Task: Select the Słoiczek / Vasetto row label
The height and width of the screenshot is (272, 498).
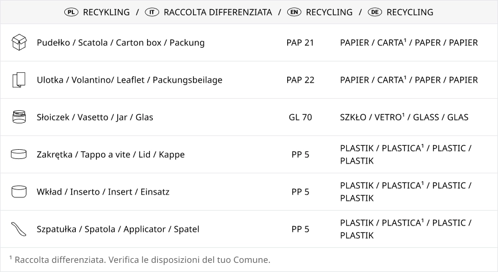Action: pyautogui.click(x=95, y=117)
